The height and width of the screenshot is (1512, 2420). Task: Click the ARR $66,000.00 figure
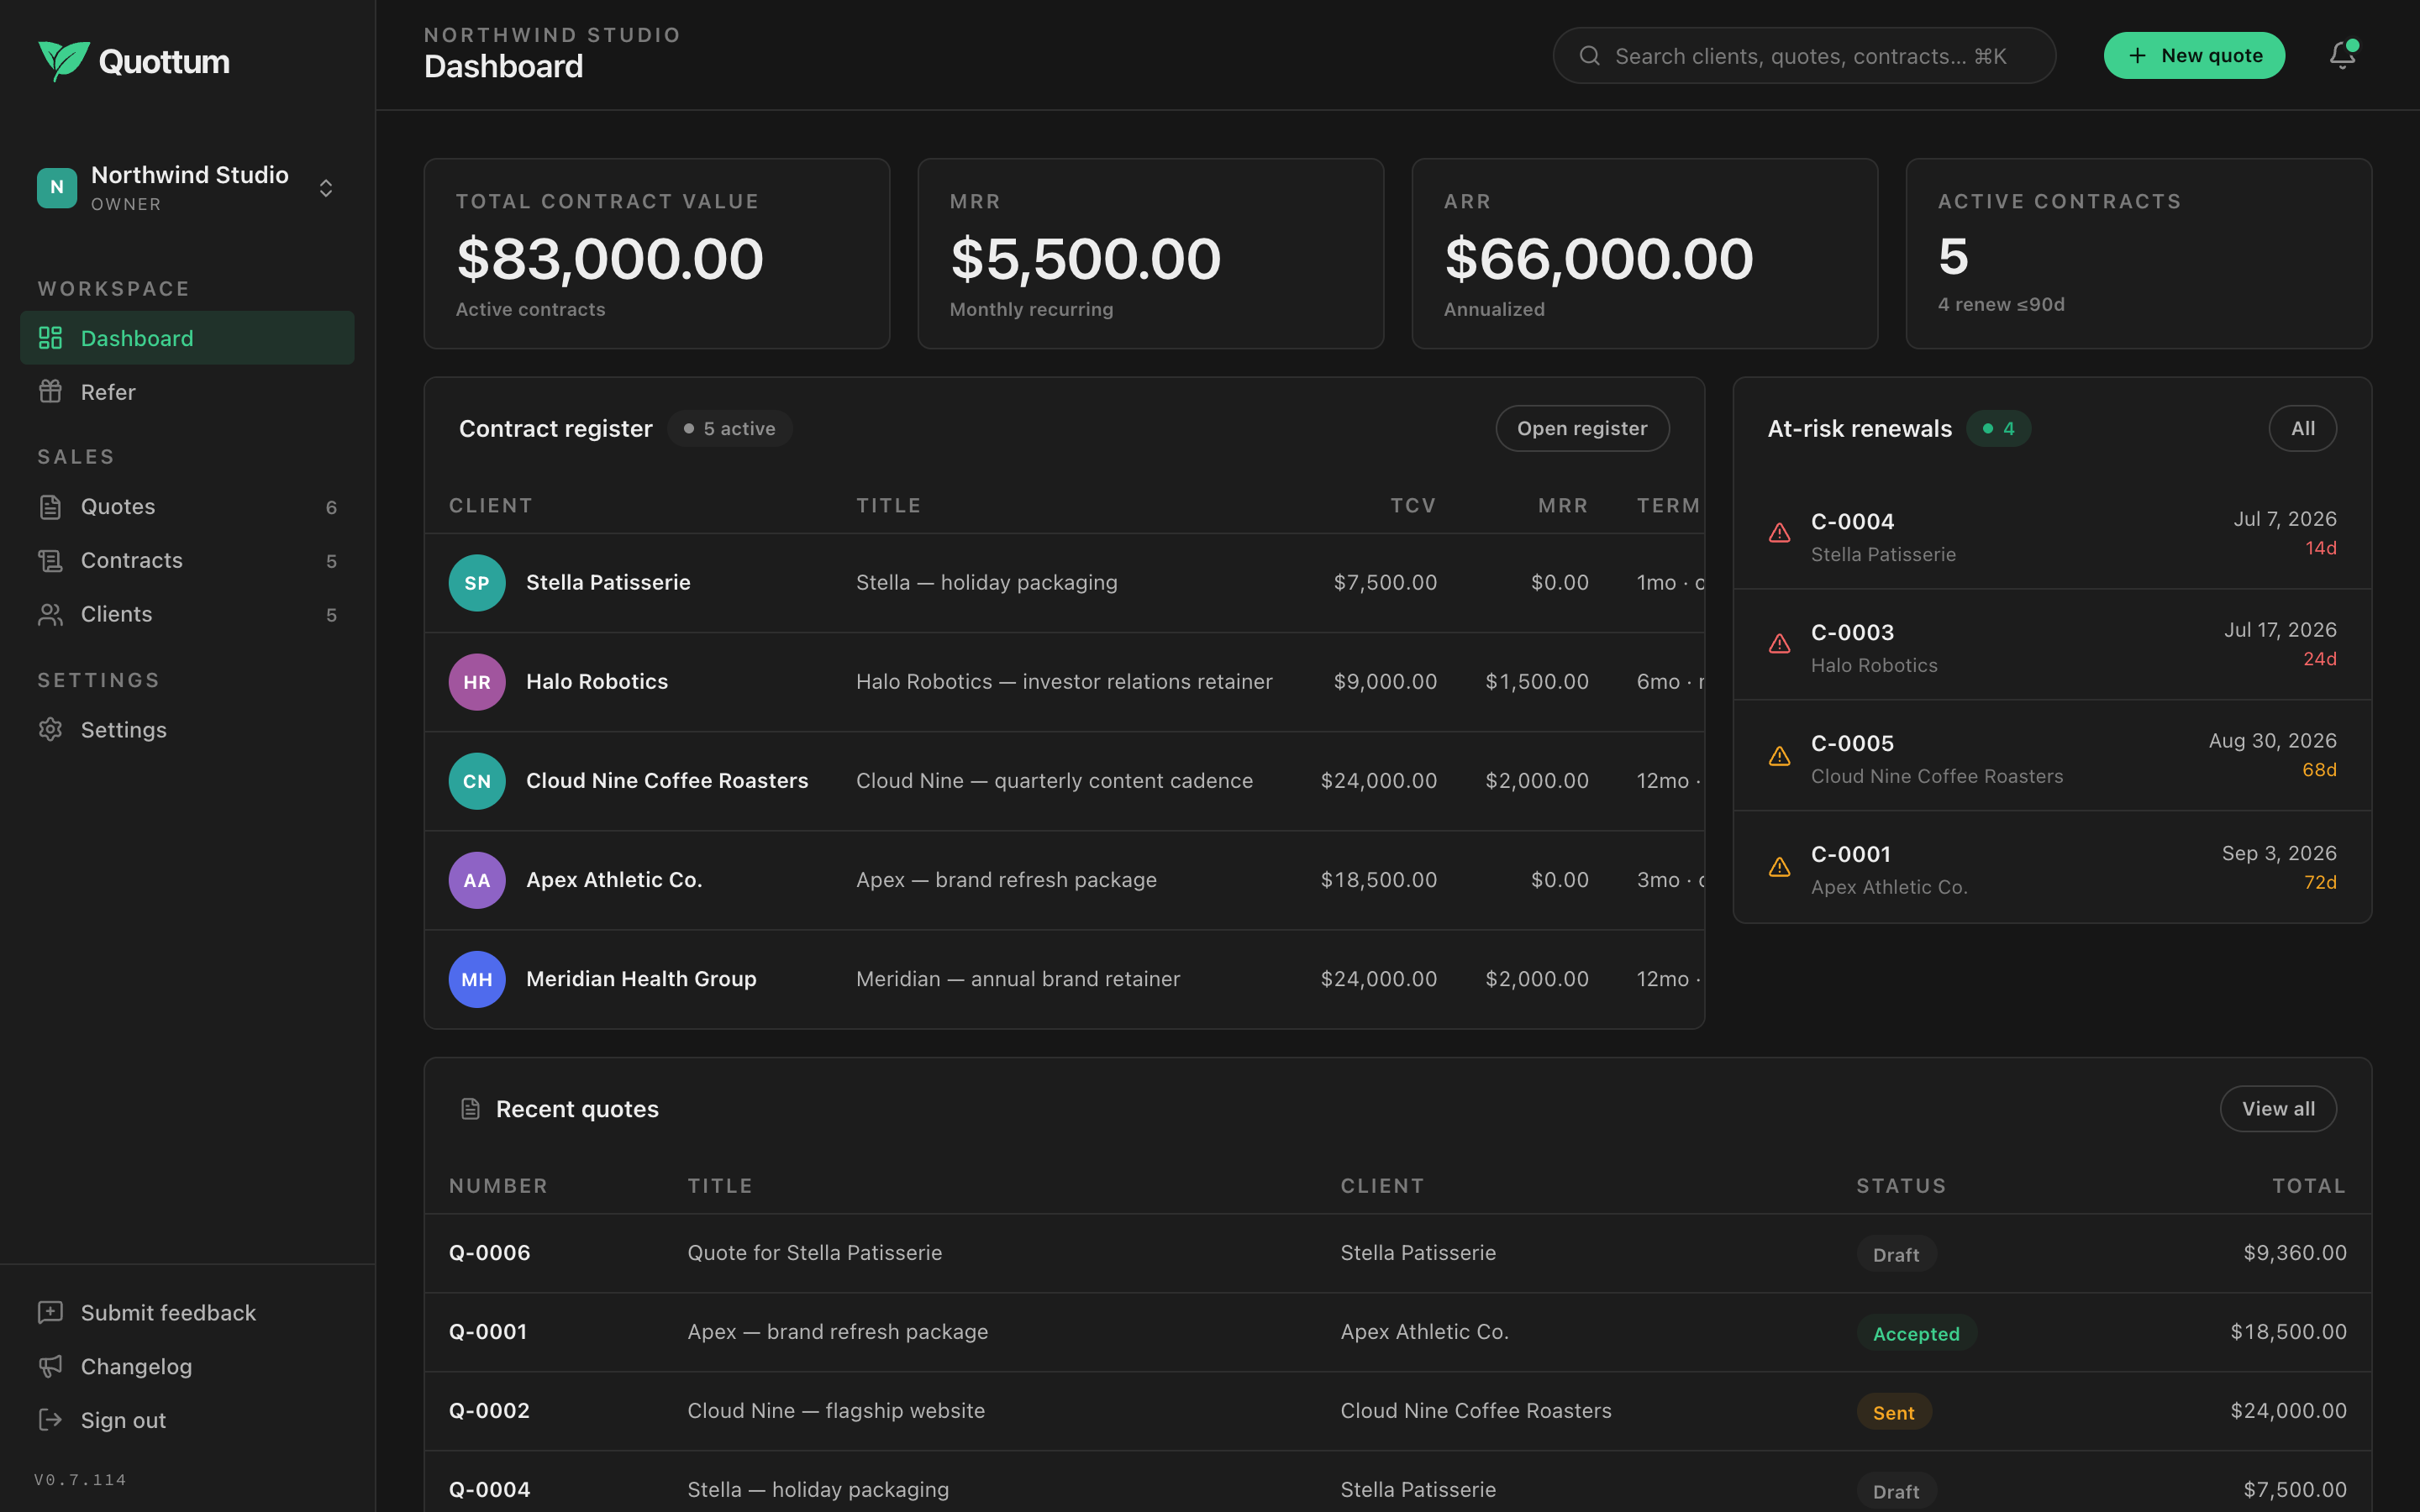coord(1598,259)
